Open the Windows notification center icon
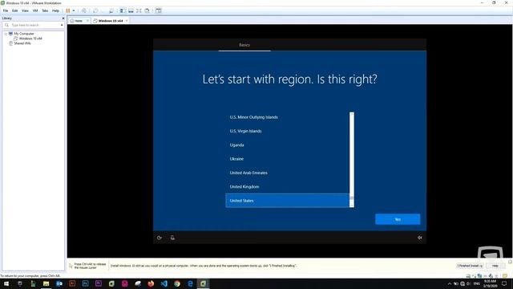513x289 pixels. click(x=504, y=283)
